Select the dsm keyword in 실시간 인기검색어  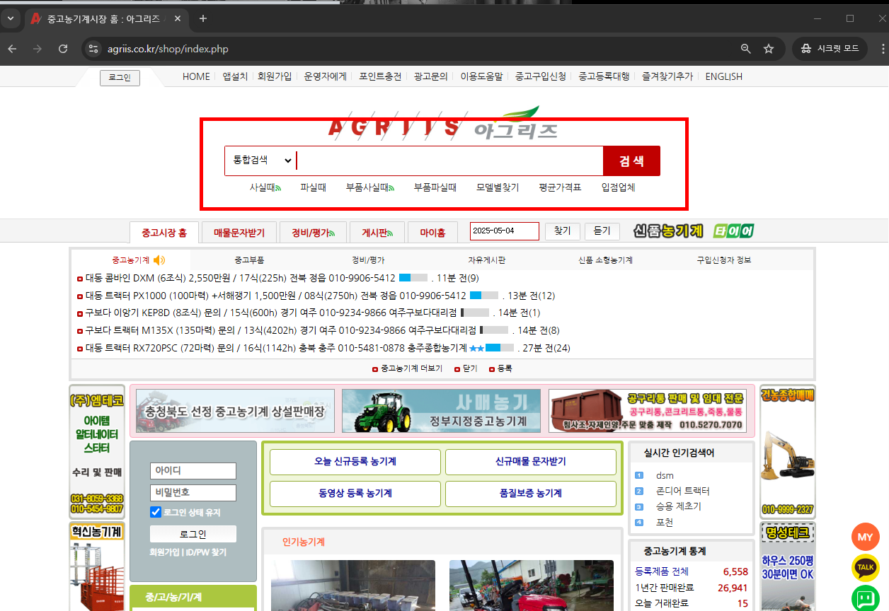pyautogui.click(x=665, y=475)
